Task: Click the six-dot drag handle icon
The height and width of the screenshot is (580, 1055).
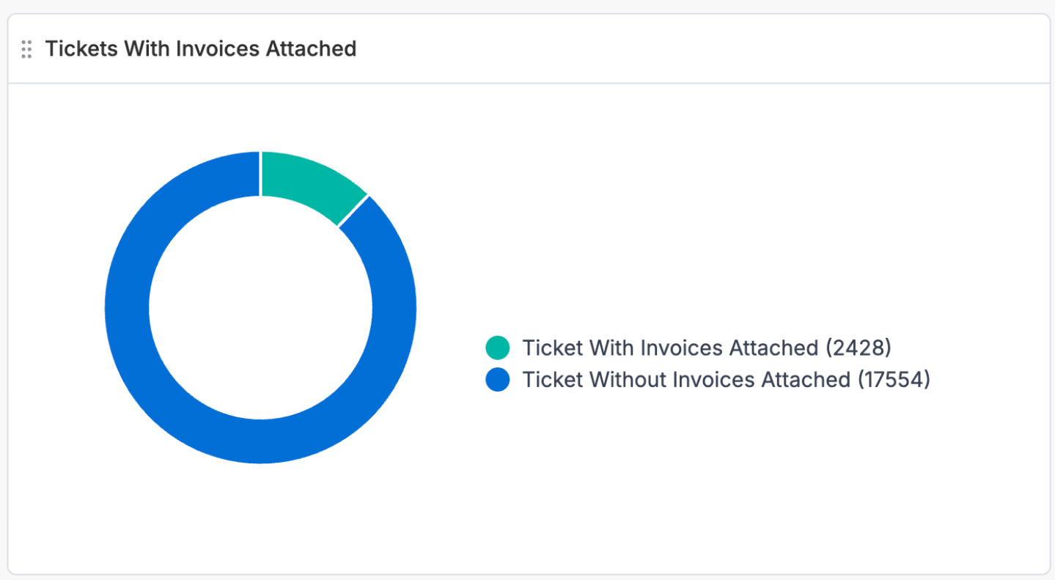Action: 28,49
